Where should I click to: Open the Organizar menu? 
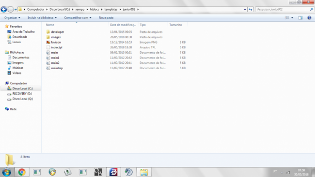click(x=12, y=17)
